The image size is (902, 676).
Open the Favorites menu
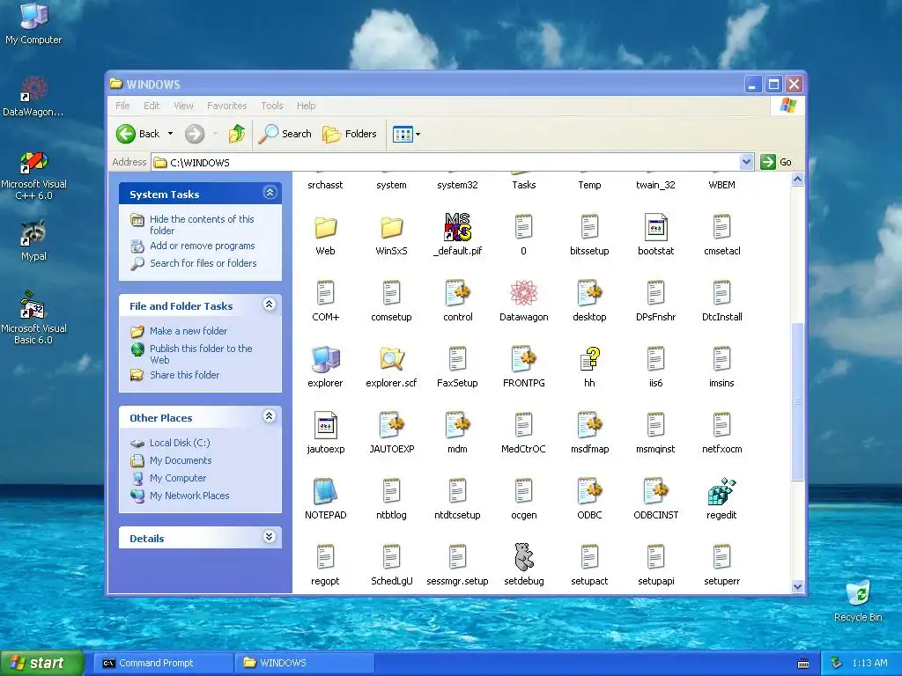[x=226, y=106]
